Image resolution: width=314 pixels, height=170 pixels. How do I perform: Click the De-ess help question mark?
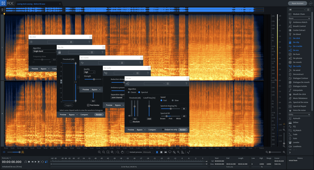[186, 84]
